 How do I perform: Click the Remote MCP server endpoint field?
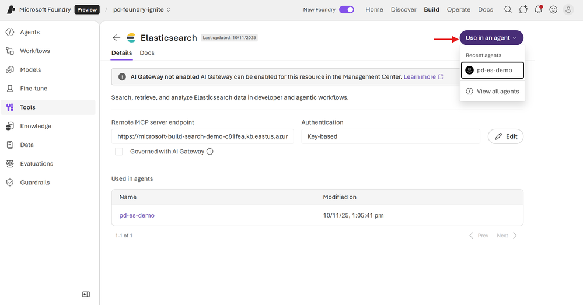point(203,136)
